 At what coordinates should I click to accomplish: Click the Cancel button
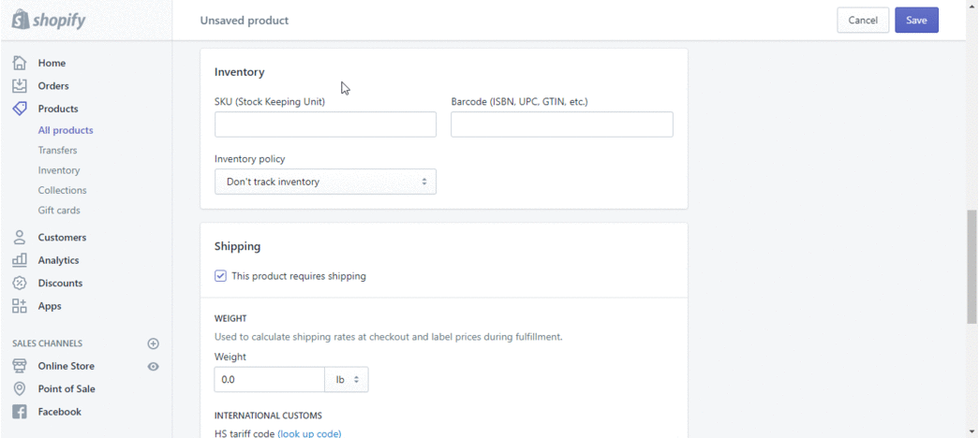(863, 20)
